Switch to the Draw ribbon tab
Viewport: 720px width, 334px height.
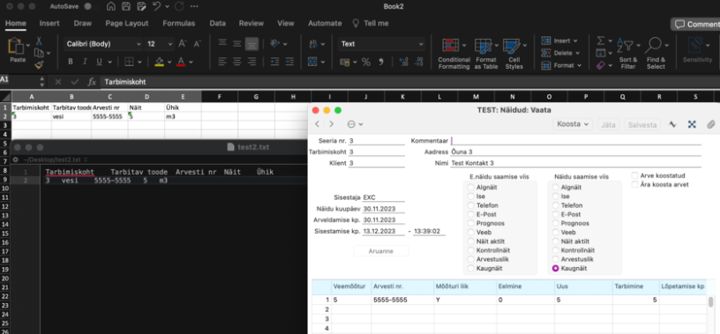(x=83, y=24)
